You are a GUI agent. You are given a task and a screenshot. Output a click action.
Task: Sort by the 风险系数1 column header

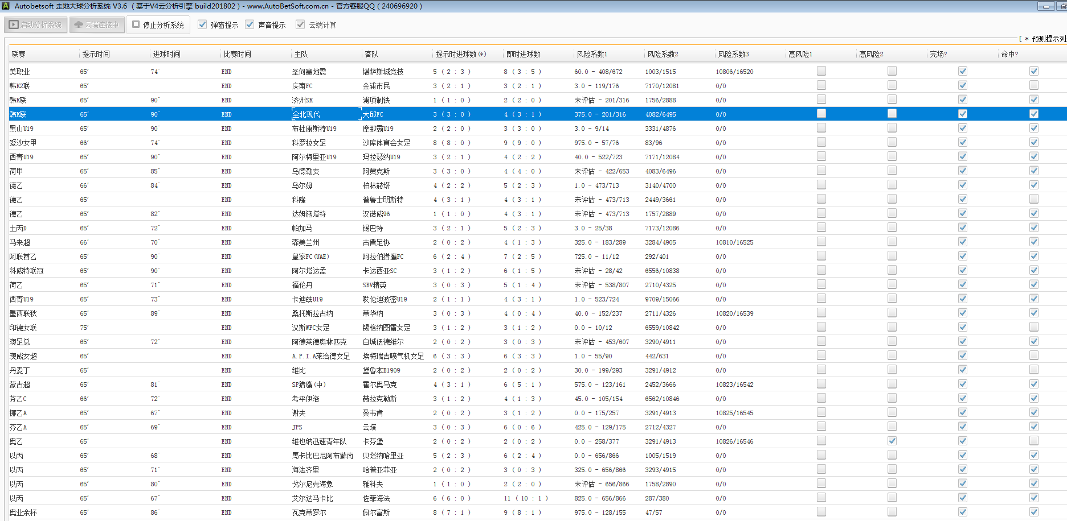[x=591, y=55]
